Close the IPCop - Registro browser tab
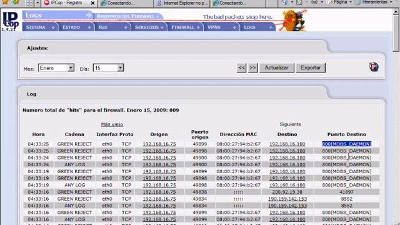 (92, 3)
